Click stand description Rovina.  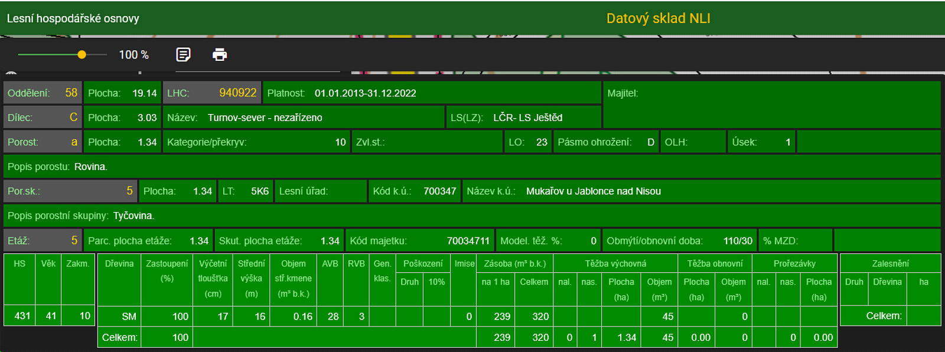click(x=90, y=167)
